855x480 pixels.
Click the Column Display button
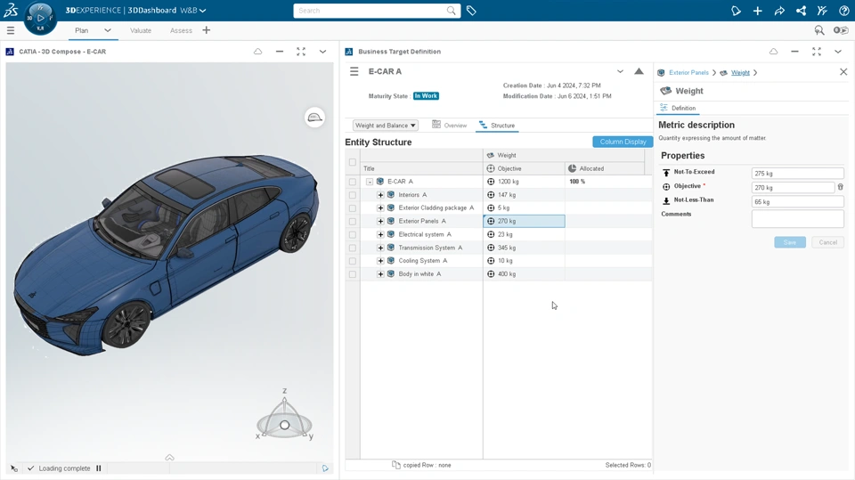click(623, 142)
